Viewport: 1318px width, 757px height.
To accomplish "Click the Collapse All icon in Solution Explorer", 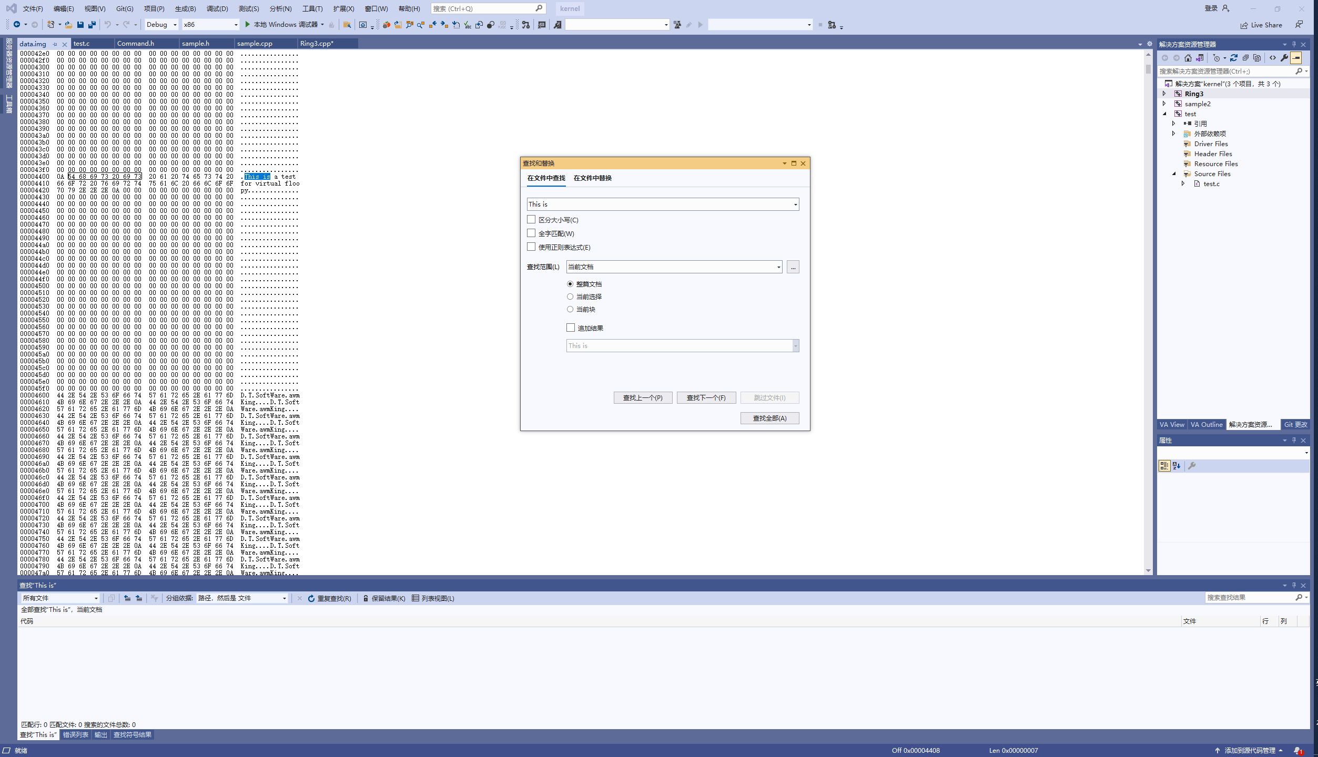I will click(1245, 58).
